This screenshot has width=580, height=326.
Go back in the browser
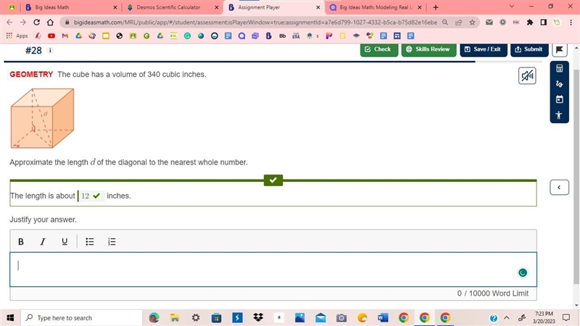[9, 22]
